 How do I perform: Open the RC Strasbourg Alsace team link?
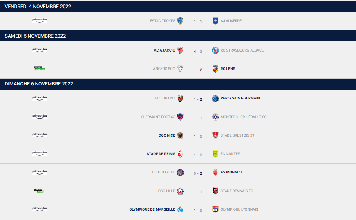point(242,50)
